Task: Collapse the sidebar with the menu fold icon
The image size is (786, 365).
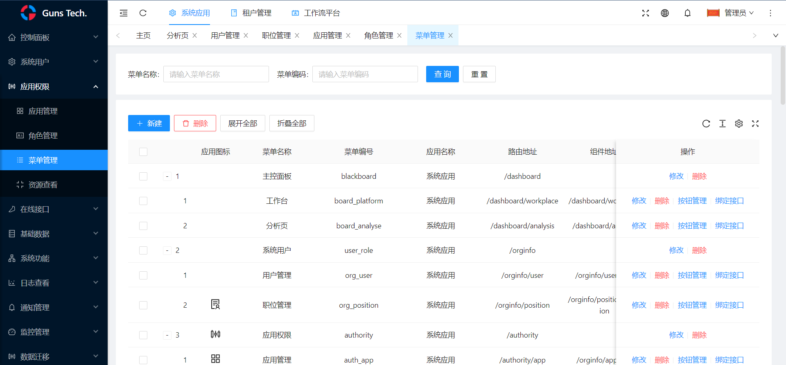Action: pos(123,13)
